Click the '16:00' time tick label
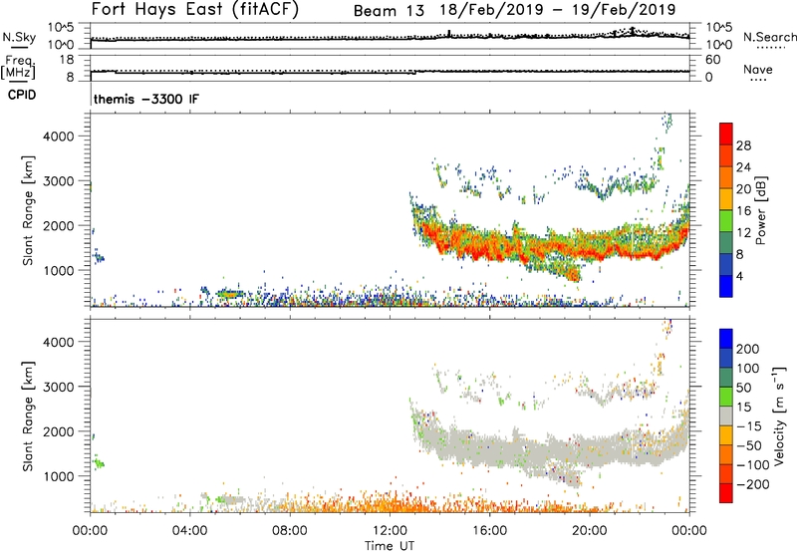The height and width of the screenshot is (552, 797). point(489,531)
